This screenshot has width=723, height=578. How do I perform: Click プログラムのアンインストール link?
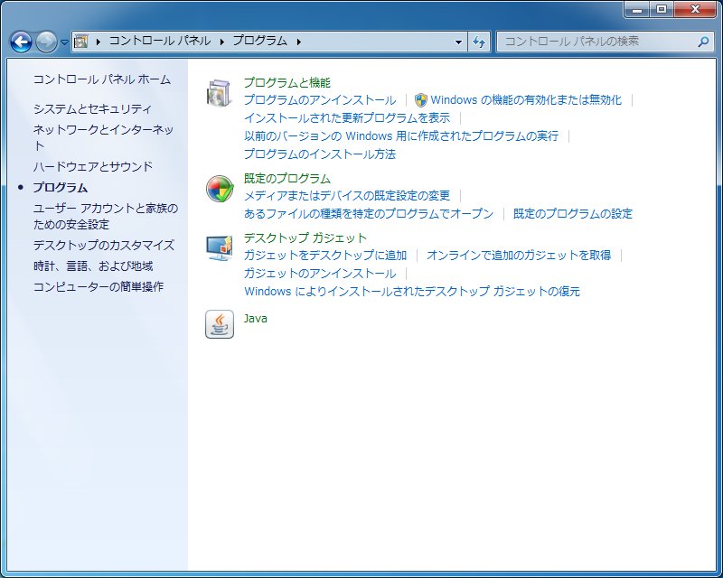320,100
